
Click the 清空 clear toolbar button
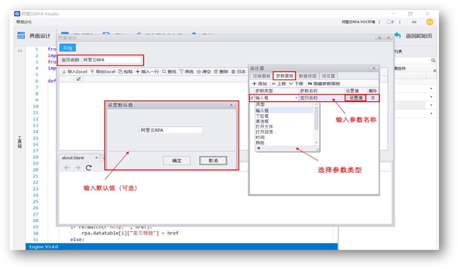tap(204, 71)
